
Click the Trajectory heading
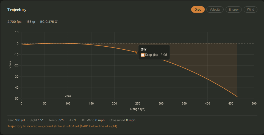click(x=17, y=10)
